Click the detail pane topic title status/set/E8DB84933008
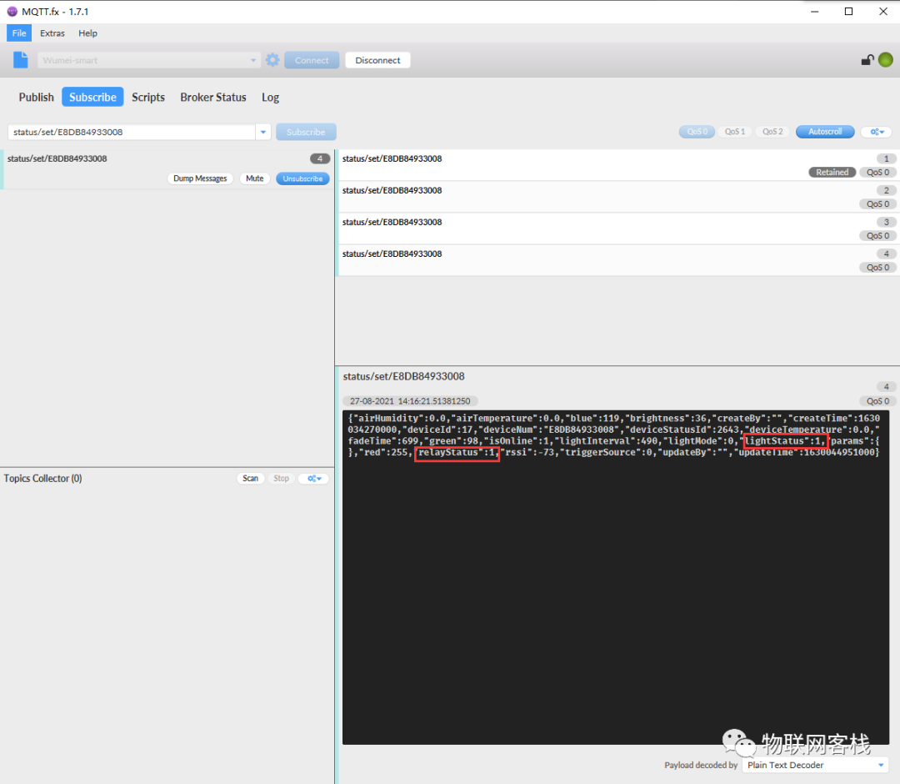This screenshot has width=900, height=784. coord(403,376)
